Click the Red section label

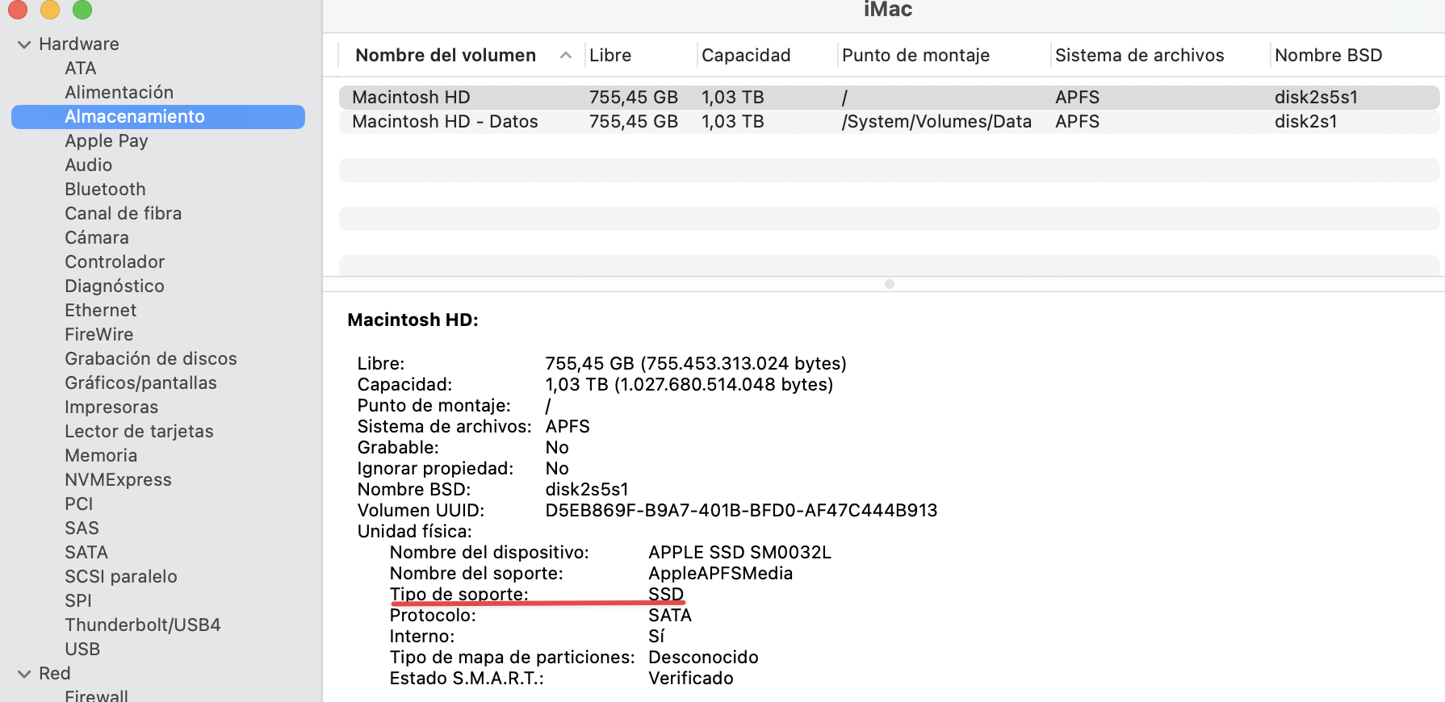point(55,674)
